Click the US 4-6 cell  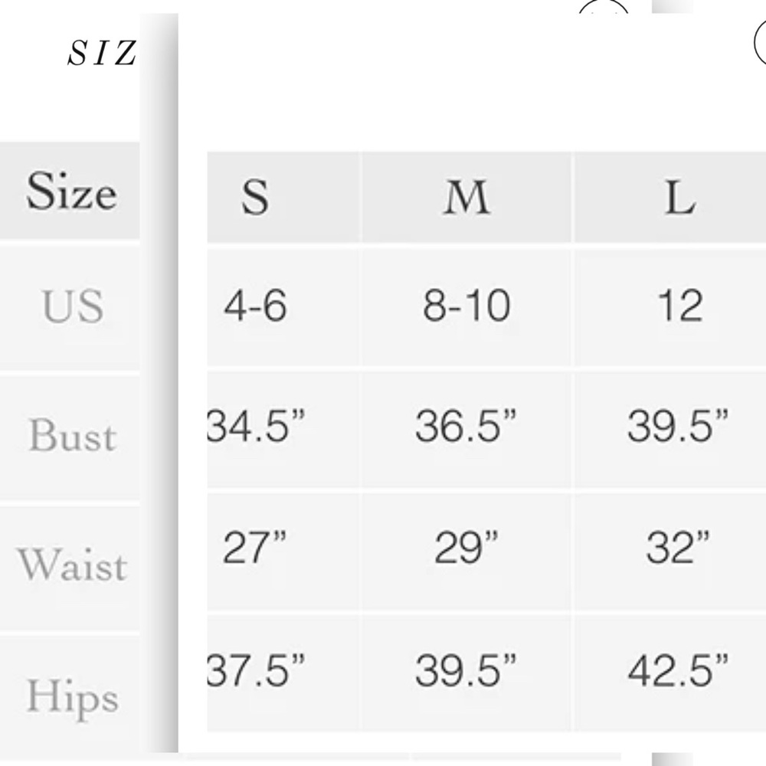283,307
